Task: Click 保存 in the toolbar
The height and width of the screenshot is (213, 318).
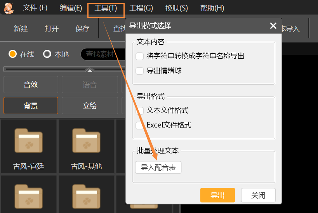Action: coord(82,28)
